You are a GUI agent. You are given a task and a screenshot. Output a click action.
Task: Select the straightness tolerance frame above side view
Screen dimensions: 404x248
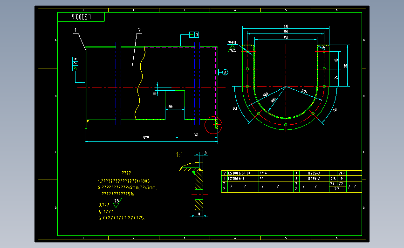coord(194,34)
